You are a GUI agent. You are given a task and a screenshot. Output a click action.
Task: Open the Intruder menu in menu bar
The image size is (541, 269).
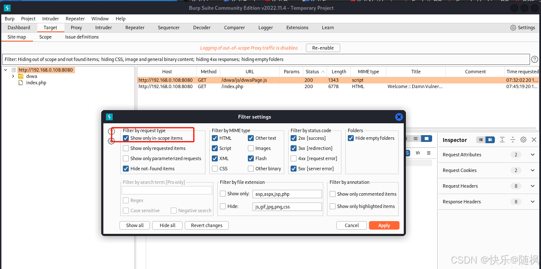(50, 19)
